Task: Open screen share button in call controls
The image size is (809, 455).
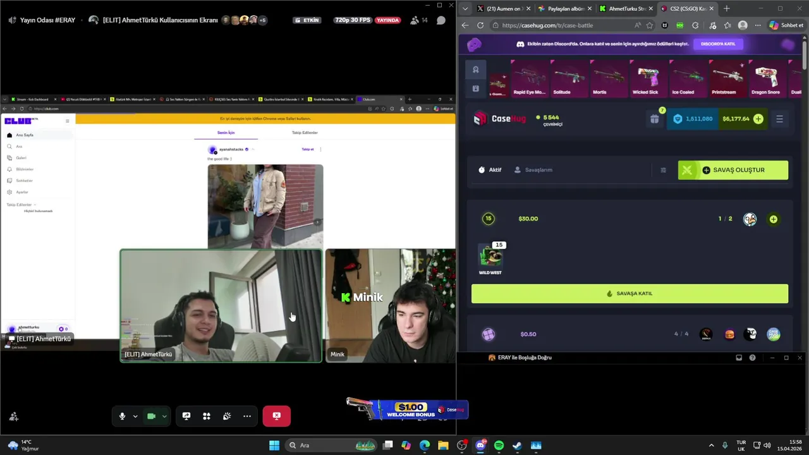Action: [x=186, y=416]
